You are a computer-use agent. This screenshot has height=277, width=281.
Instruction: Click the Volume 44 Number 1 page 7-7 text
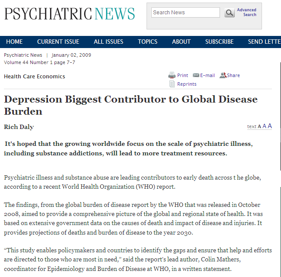tap(39, 62)
